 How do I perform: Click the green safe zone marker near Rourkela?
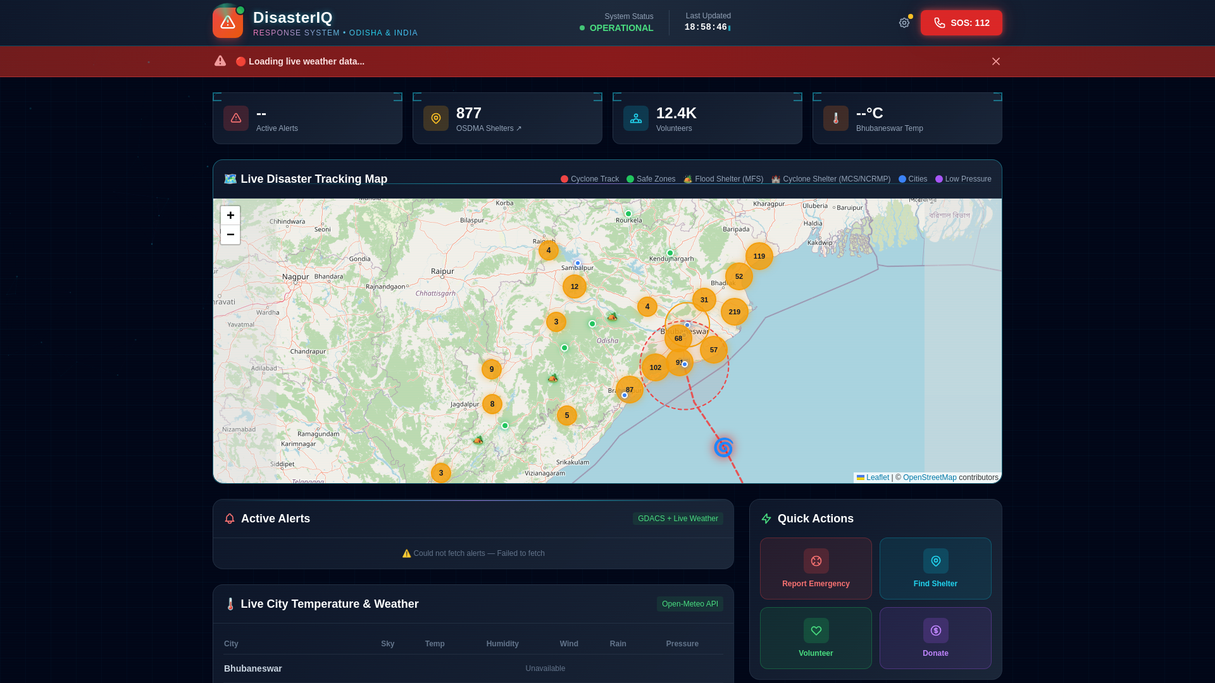628,214
